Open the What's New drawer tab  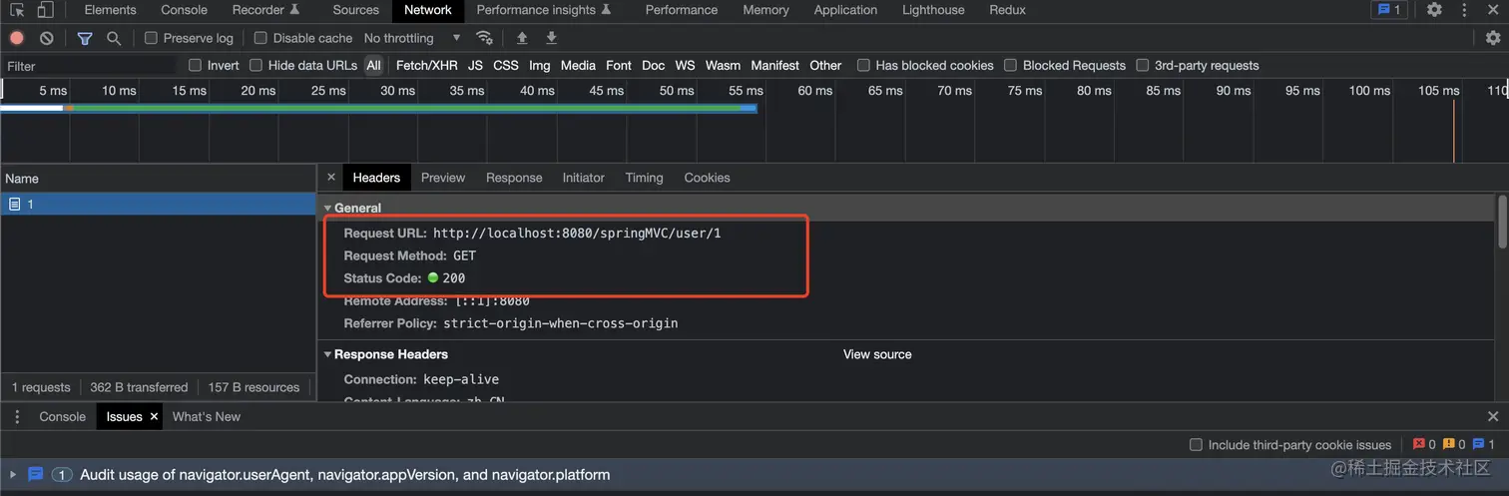point(207,416)
